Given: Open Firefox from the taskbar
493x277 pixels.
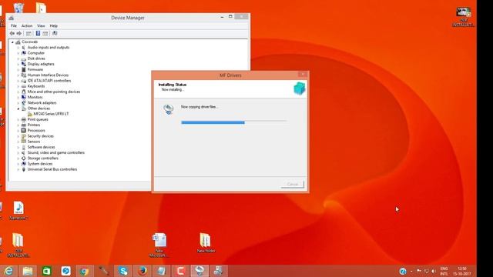Looking at the screenshot, I should tap(142, 271).
